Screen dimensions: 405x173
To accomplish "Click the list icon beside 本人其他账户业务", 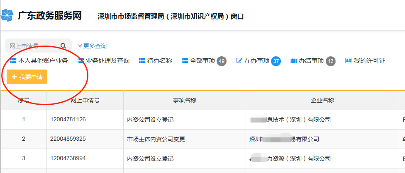I will tap(13, 61).
